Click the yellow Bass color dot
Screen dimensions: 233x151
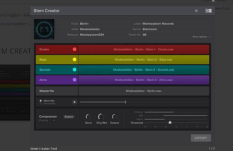click(x=74, y=59)
